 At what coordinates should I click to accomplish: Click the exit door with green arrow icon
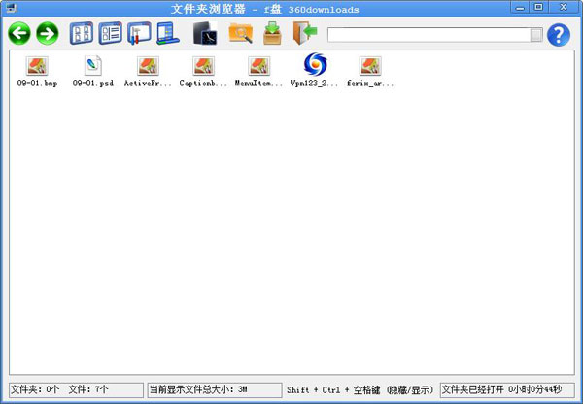pyautogui.click(x=305, y=35)
